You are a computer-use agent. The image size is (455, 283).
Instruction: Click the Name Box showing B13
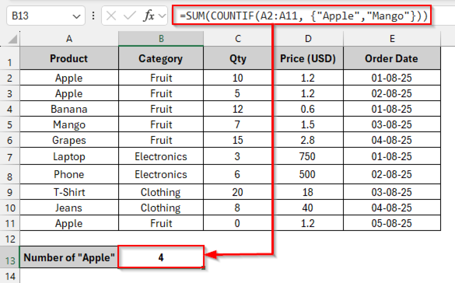(x=39, y=16)
